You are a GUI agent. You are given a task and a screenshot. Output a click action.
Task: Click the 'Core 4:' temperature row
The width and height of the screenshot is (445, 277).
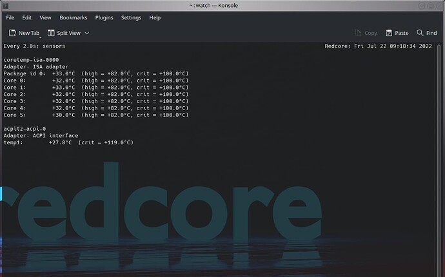click(96, 108)
